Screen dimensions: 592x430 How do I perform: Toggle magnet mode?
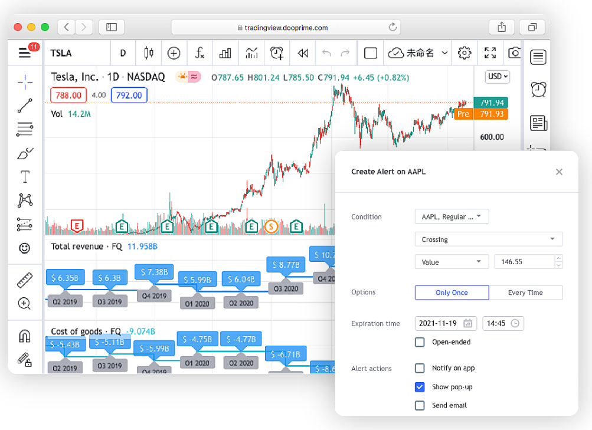(x=25, y=336)
